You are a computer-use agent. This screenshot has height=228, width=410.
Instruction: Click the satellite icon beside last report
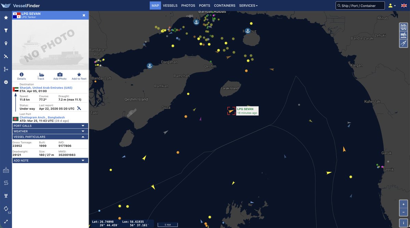pyautogui.click(x=79, y=109)
